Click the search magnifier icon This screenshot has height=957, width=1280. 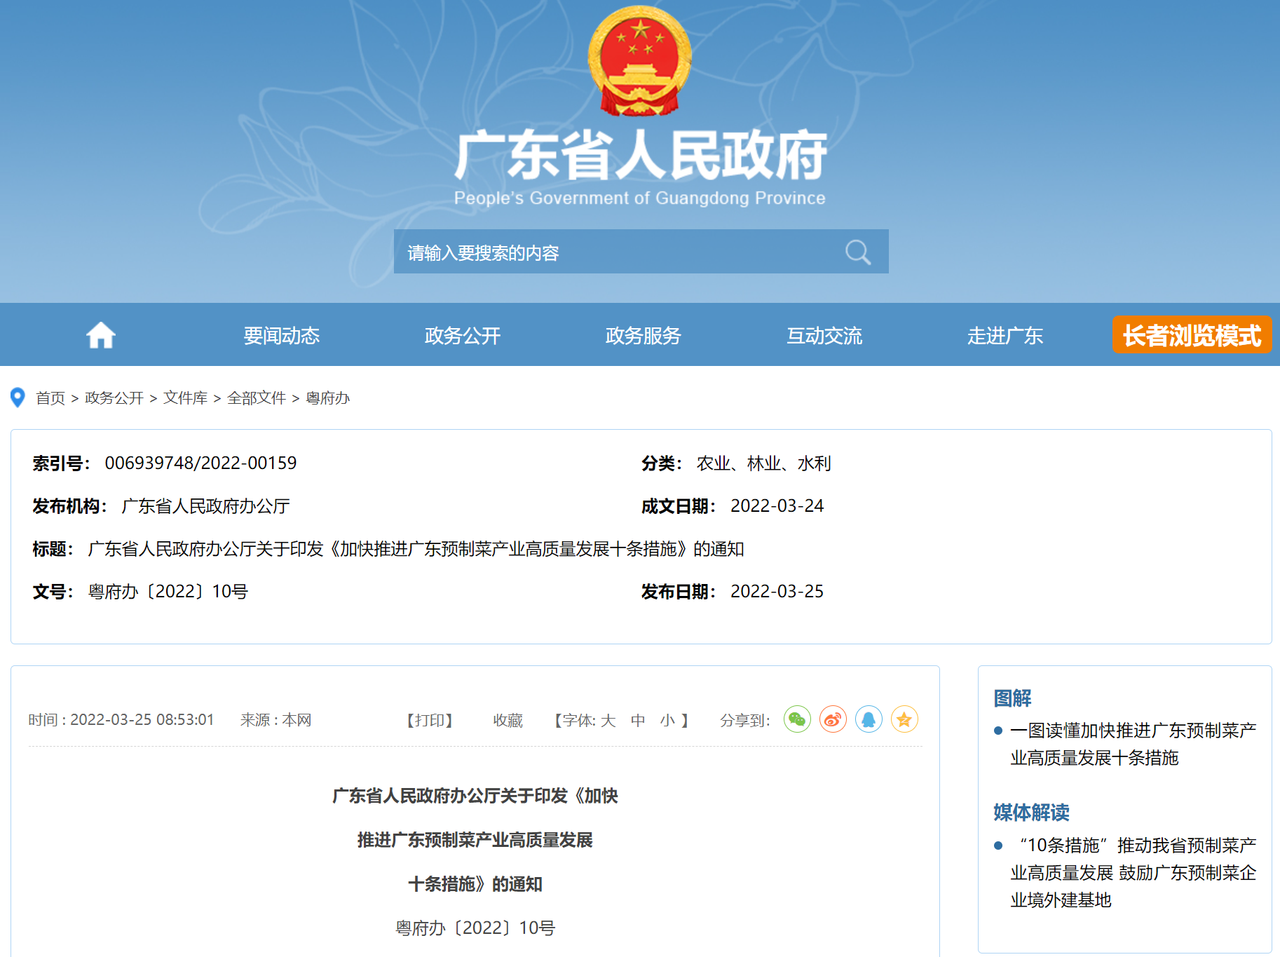point(857,252)
